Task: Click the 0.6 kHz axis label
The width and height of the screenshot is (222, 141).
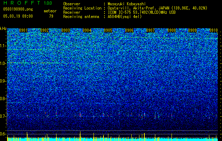Action: coord(3,134)
